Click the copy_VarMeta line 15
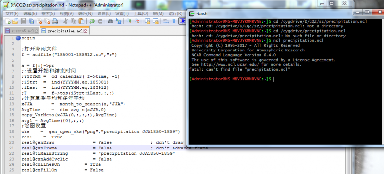This screenshot has height=174, width=384. [69, 115]
